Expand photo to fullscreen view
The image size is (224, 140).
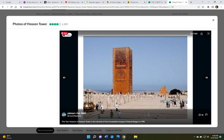click(208, 34)
